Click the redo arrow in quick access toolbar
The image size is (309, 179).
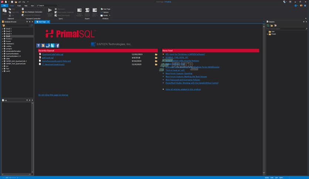tap(24, 2)
